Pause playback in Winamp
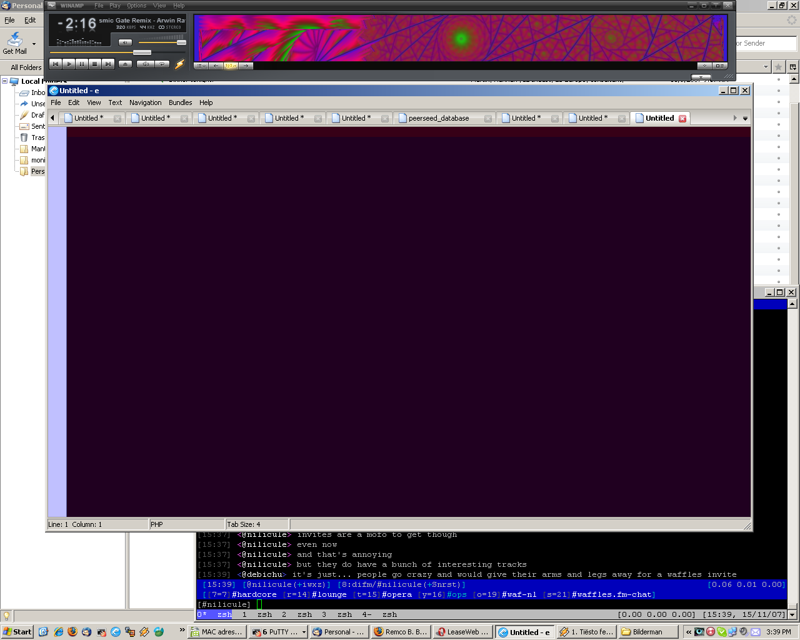This screenshot has width=800, height=640. 82,64
